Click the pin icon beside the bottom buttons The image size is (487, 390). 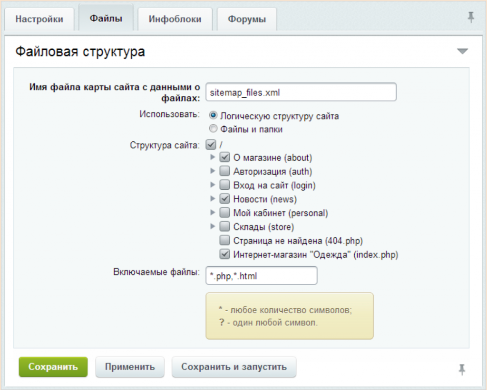coord(461,369)
